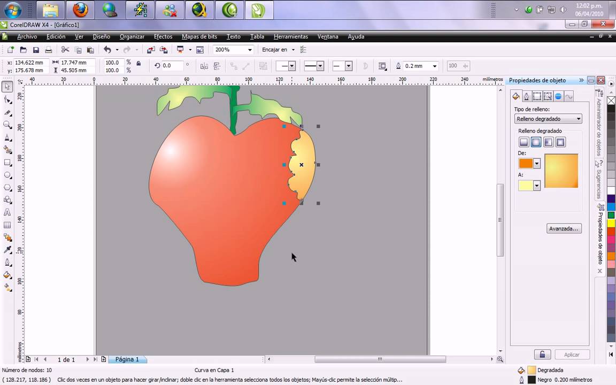Select the Polygon tool
616x385 pixels.
coord(7,188)
